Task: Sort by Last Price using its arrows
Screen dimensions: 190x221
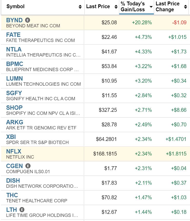Action: [116, 7]
